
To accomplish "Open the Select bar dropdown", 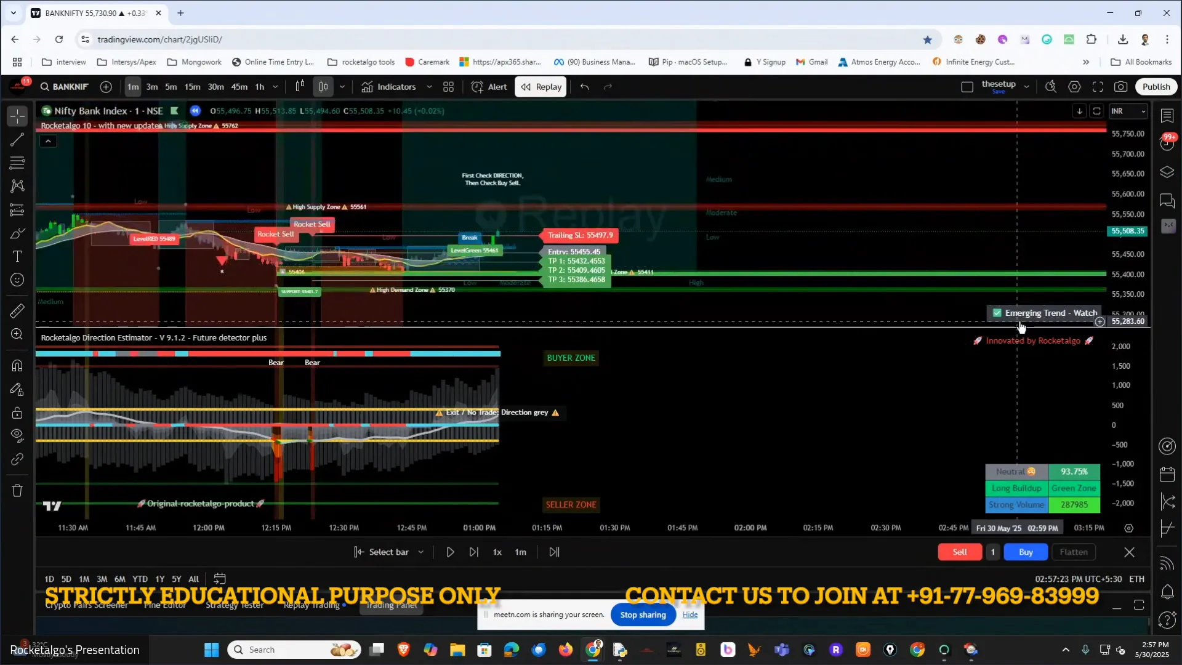I will coord(388,552).
